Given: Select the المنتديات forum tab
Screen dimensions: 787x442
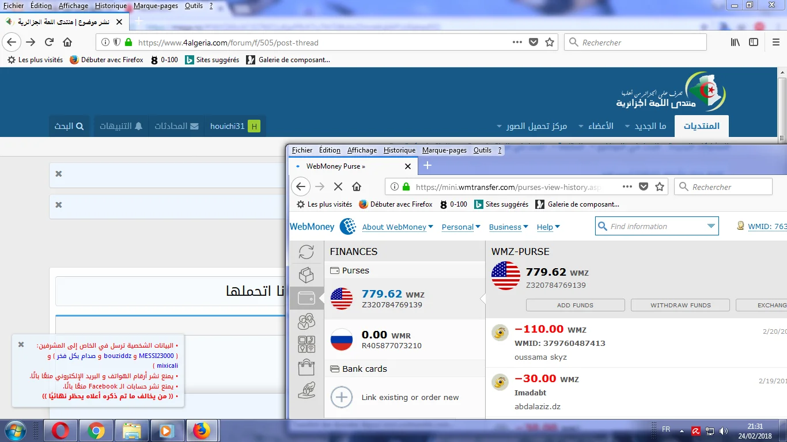Looking at the screenshot, I should pyautogui.click(x=701, y=126).
